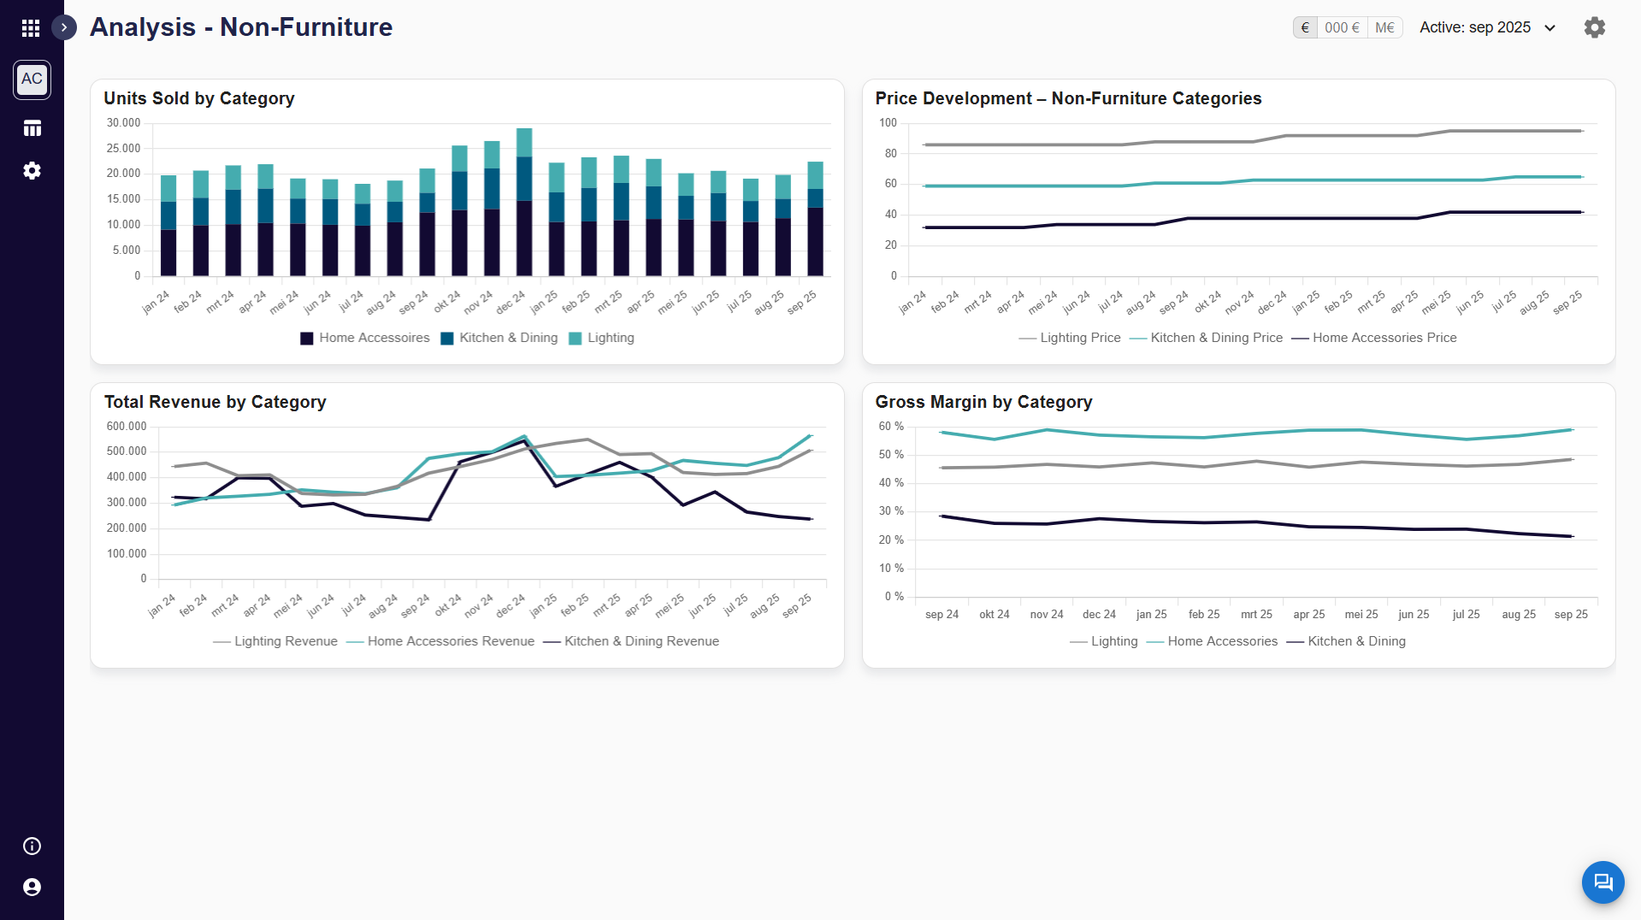1641x920 pixels.
Task: Select the AC workspace icon
Action: (32, 80)
